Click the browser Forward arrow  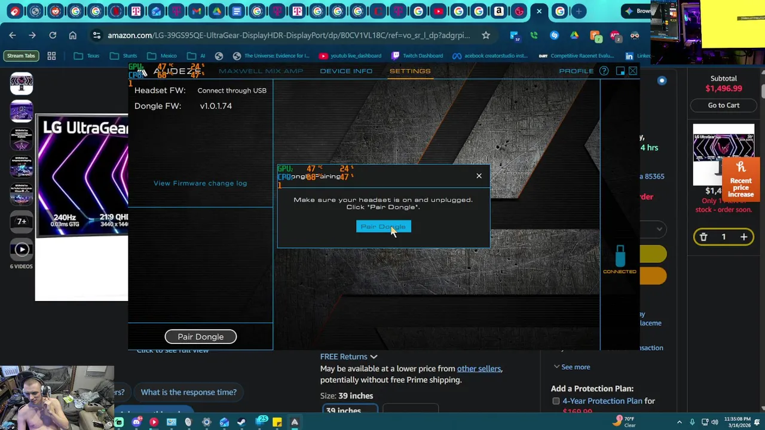pos(32,35)
